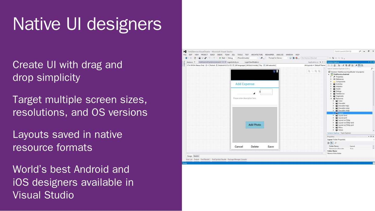The width and height of the screenshot is (375, 211).
Task: Open the iPhoneSimulator platform dropdown
Action: [247, 58]
